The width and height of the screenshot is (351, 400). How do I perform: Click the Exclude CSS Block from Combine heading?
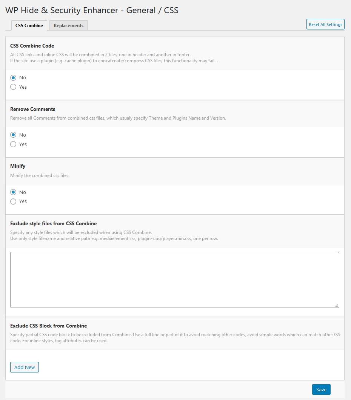point(48,326)
